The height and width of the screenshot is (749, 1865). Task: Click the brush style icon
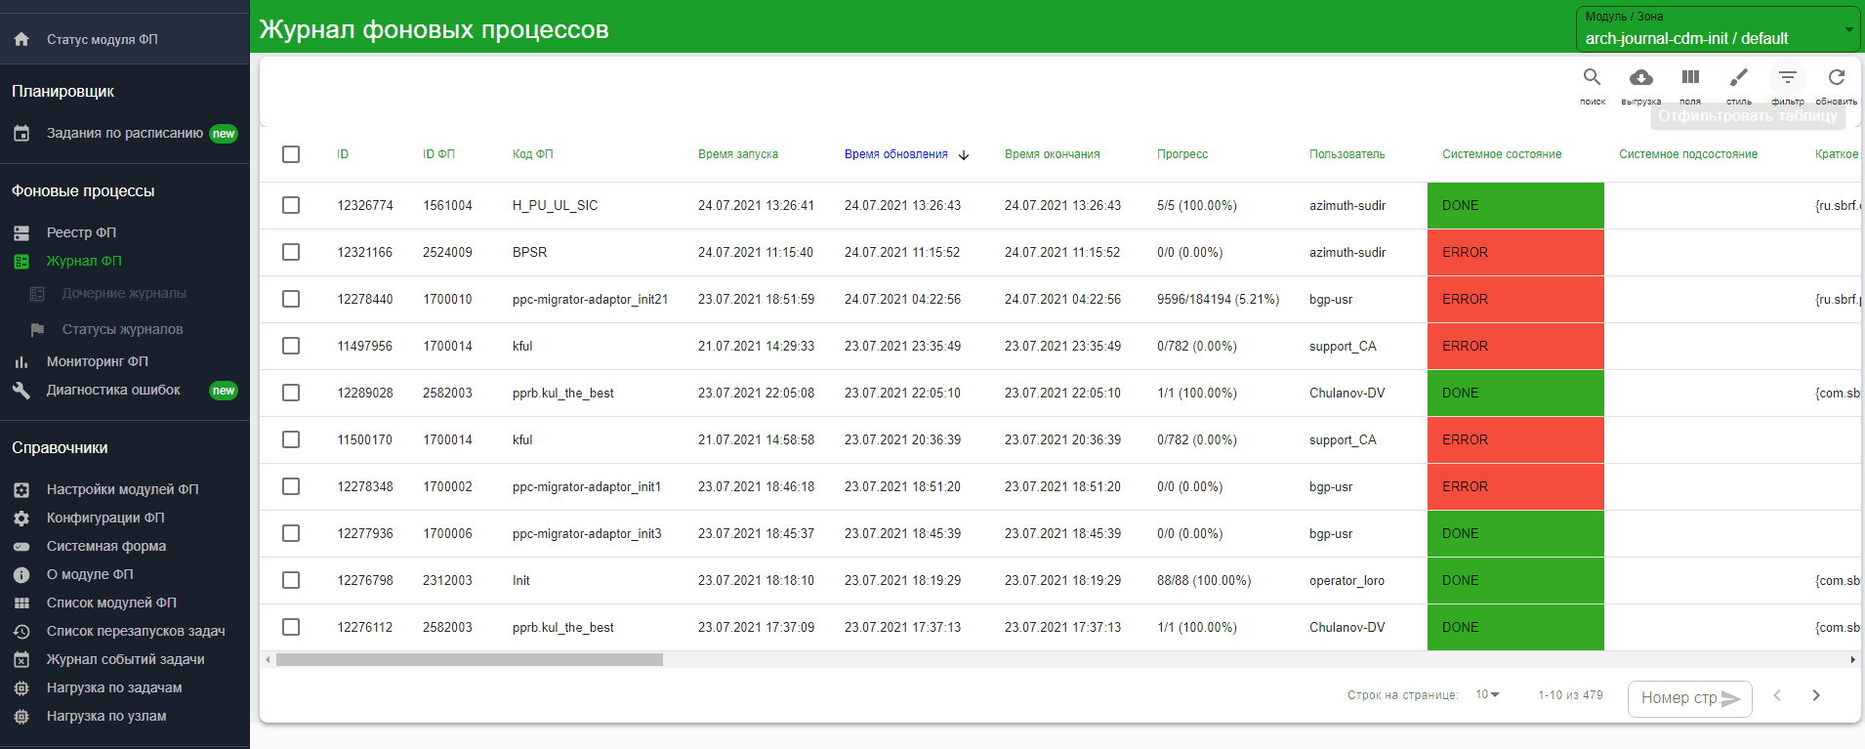(x=1738, y=78)
